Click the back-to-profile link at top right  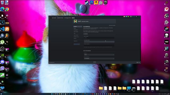pos(112,25)
